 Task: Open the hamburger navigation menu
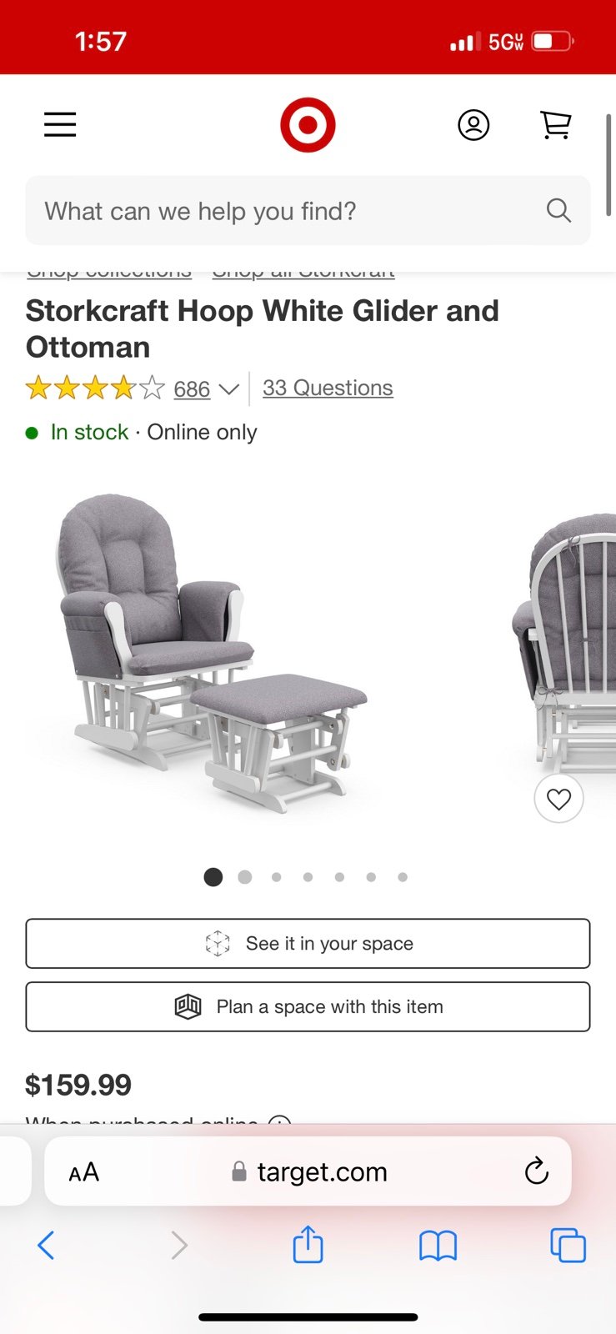tap(60, 125)
